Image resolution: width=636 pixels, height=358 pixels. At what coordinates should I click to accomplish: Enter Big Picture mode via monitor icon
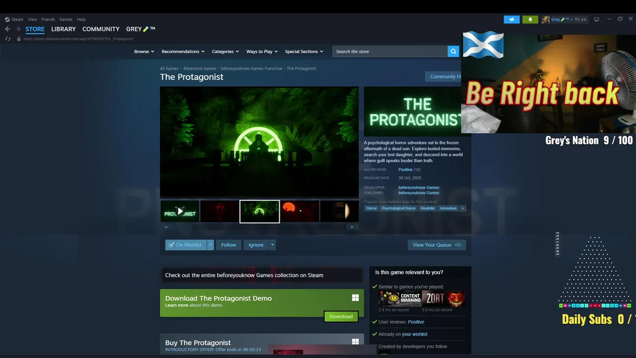(x=596, y=19)
